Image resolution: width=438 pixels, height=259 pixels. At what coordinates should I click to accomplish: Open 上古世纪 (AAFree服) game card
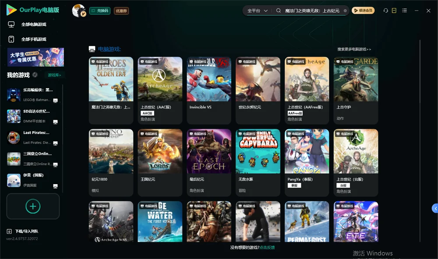[x=307, y=91]
